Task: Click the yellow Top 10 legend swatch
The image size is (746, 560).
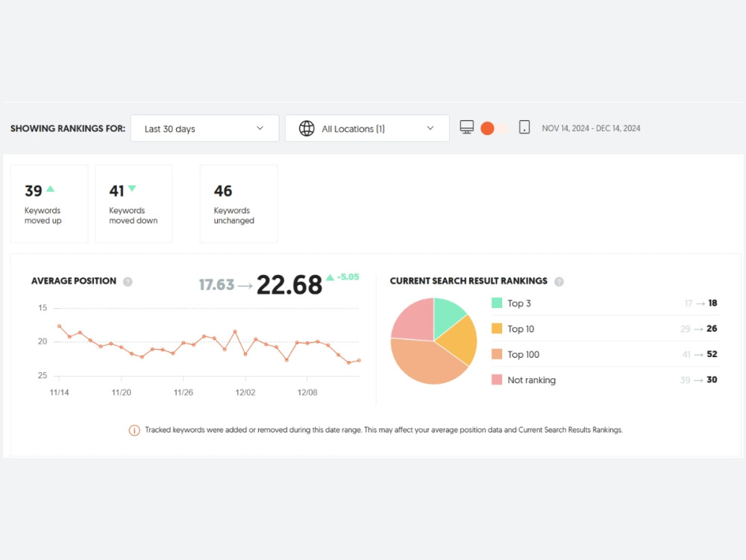Action: (497, 329)
